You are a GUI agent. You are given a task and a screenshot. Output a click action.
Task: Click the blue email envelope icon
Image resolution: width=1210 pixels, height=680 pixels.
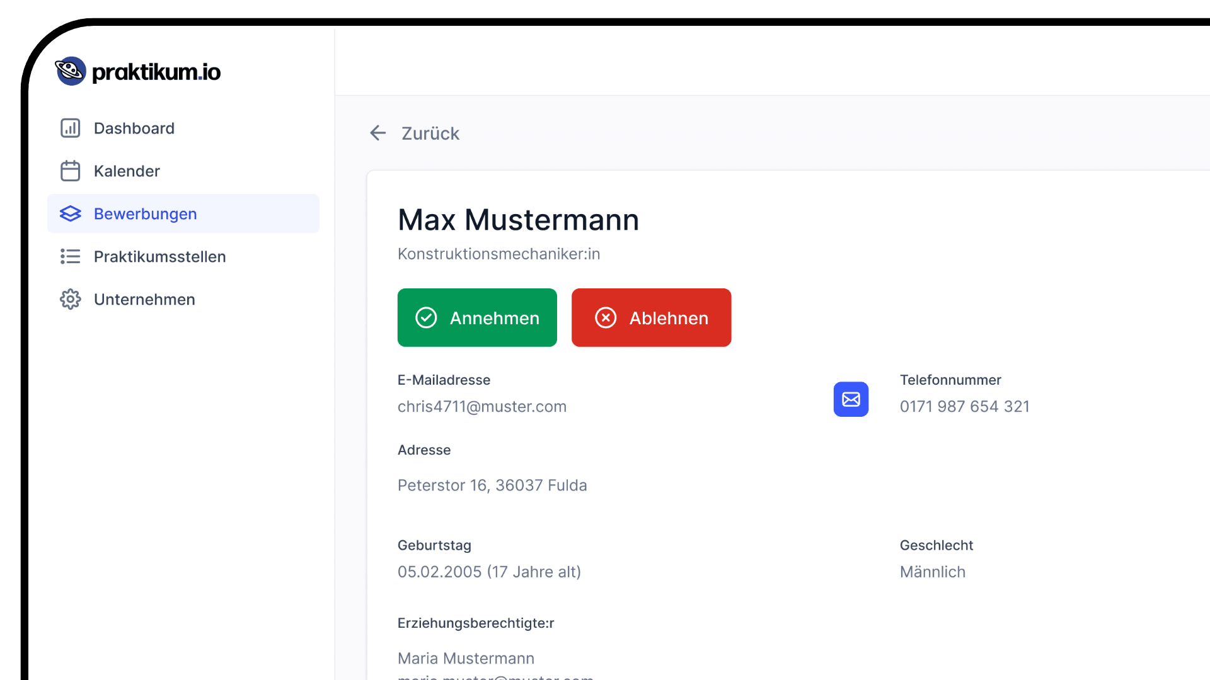click(851, 399)
